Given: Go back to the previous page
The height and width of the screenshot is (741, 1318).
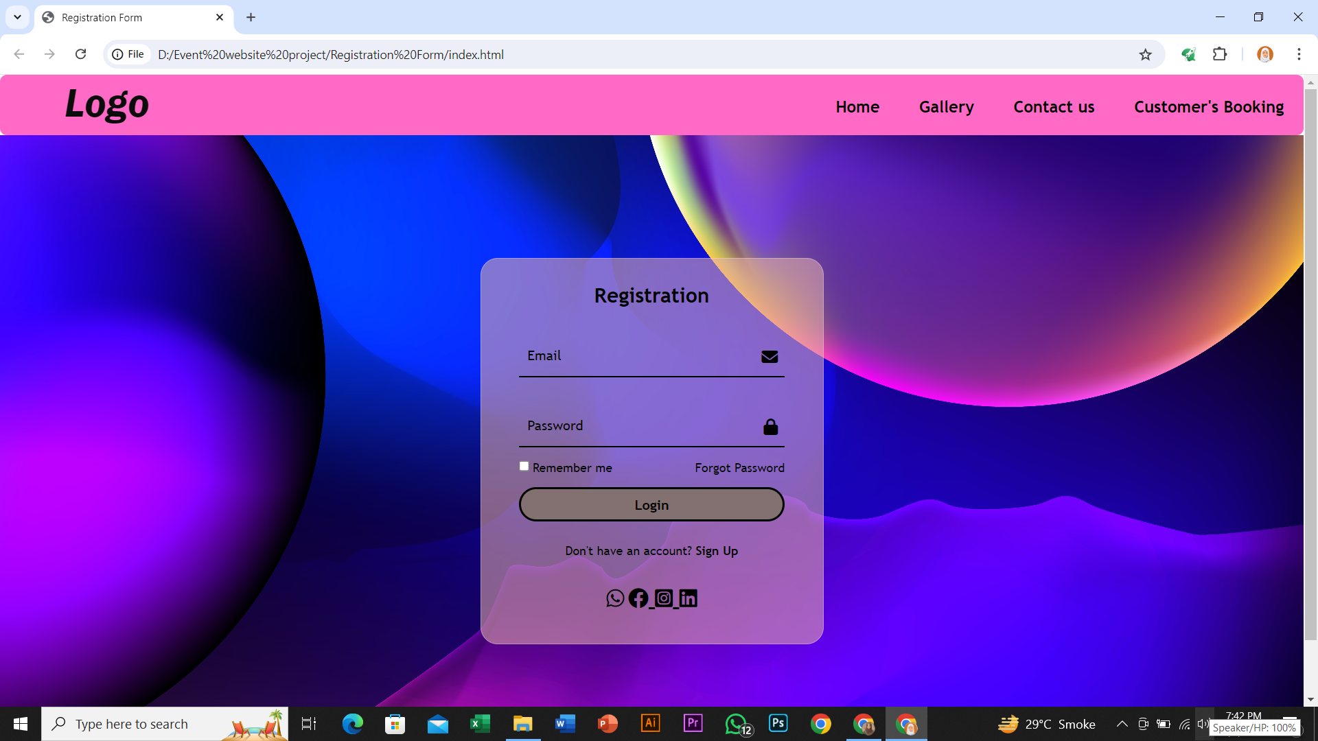Looking at the screenshot, I should point(19,54).
